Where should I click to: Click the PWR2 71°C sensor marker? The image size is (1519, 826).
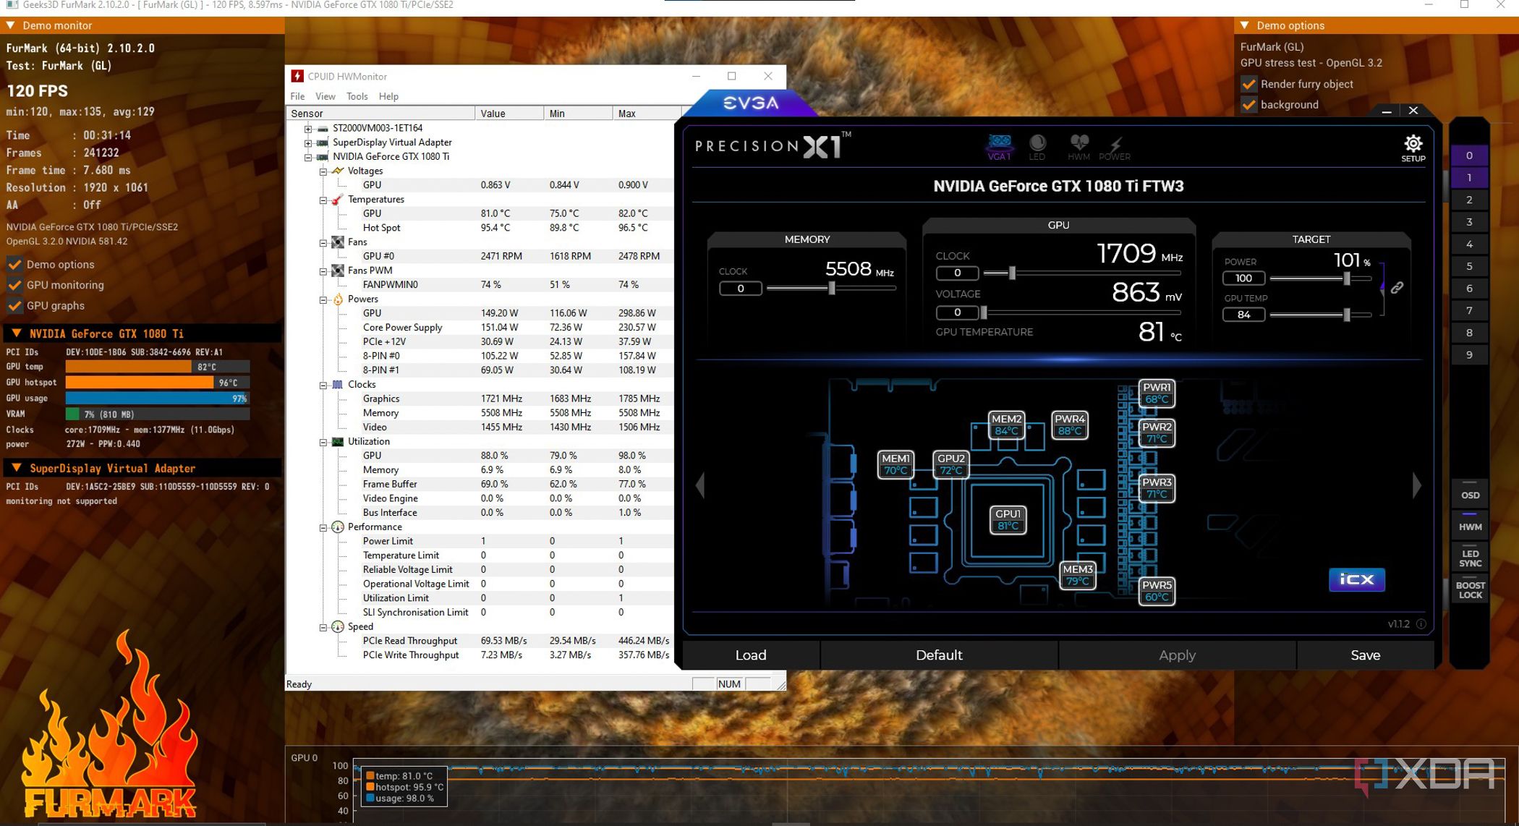[x=1157, y=433]
